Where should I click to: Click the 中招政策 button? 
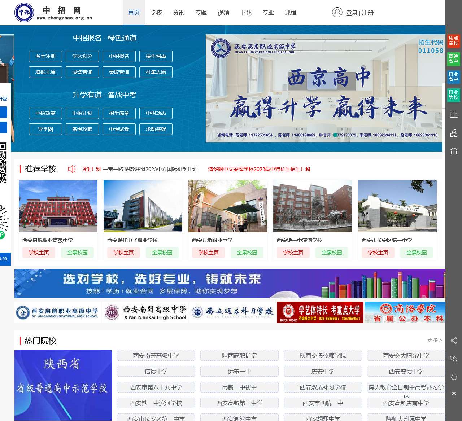tap(45, 113)
